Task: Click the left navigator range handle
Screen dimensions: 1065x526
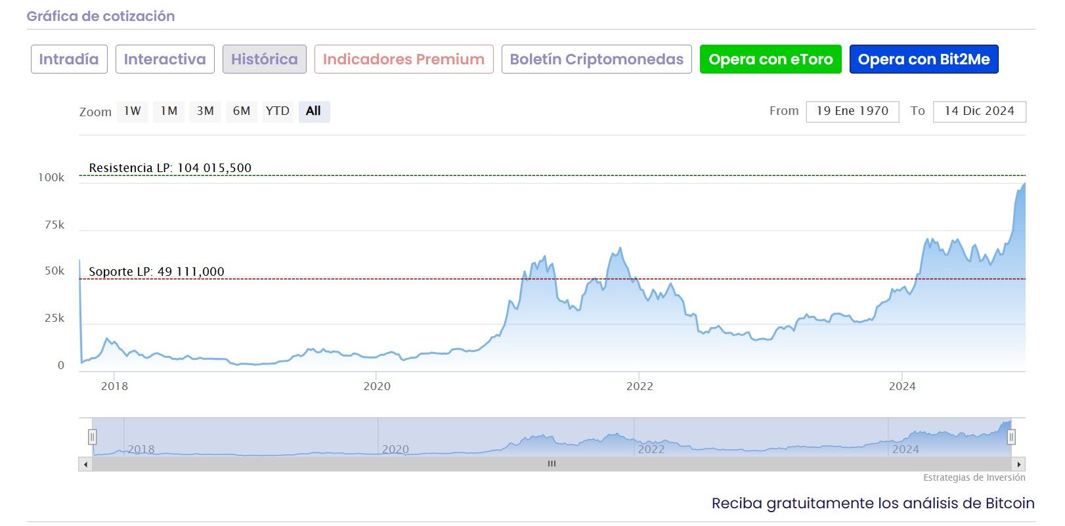Action: [x=93, y=437]
